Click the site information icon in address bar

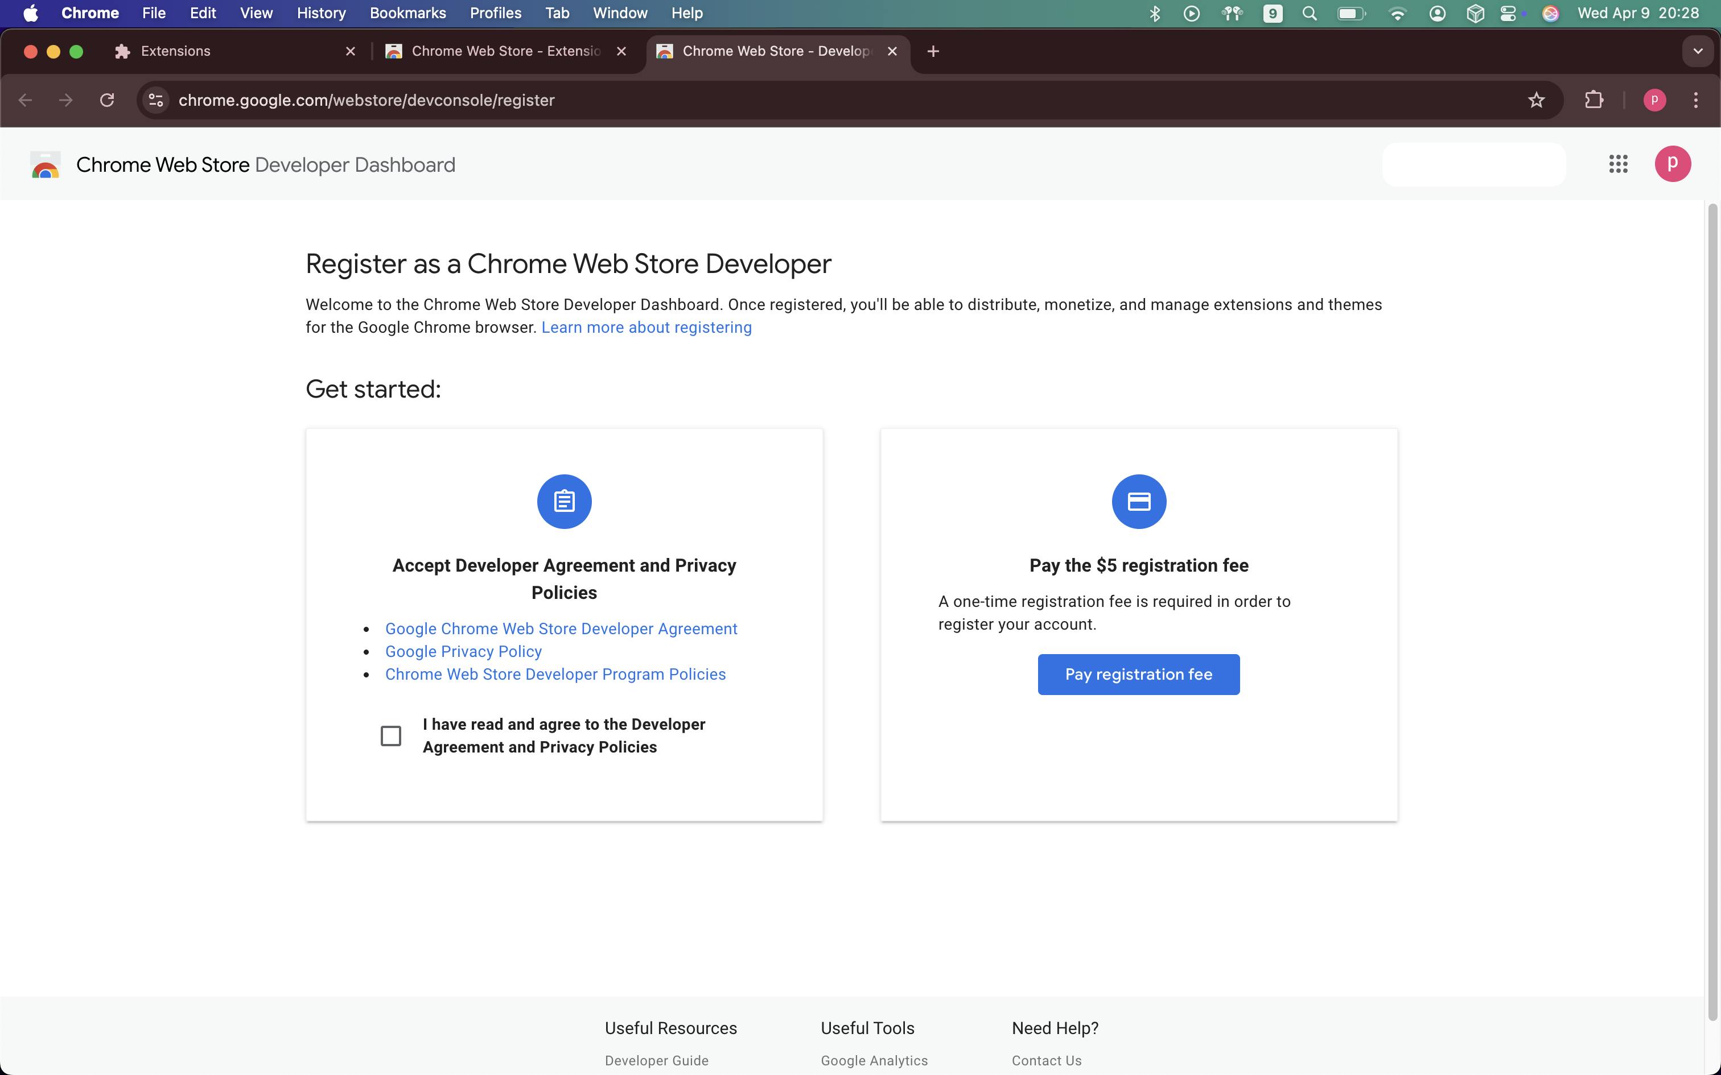[156, 100]
